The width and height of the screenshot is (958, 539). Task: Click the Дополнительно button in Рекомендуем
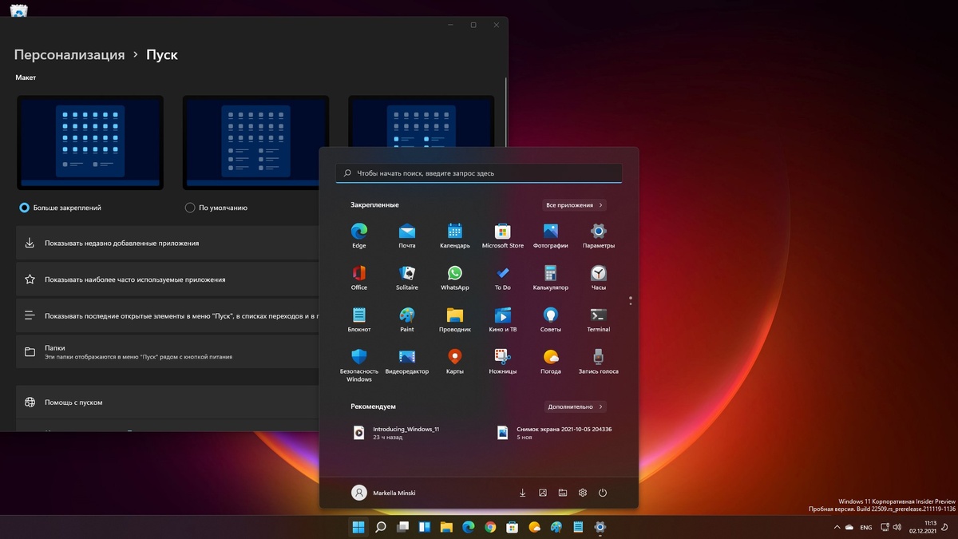click(x=575, y=406)
